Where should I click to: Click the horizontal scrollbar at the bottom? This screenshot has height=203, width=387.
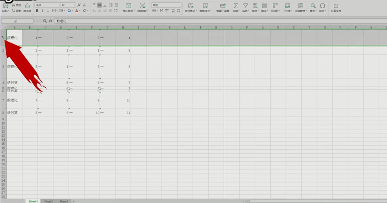[317, 201]
